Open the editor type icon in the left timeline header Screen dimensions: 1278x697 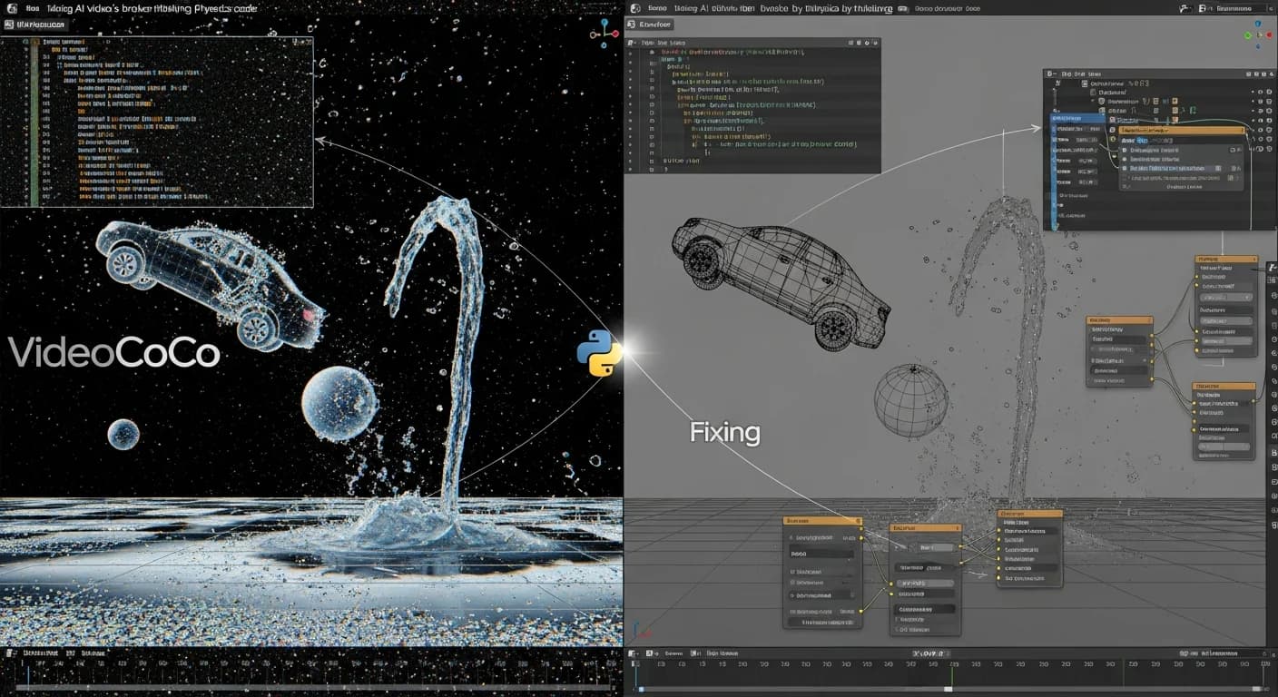(9, 653)
